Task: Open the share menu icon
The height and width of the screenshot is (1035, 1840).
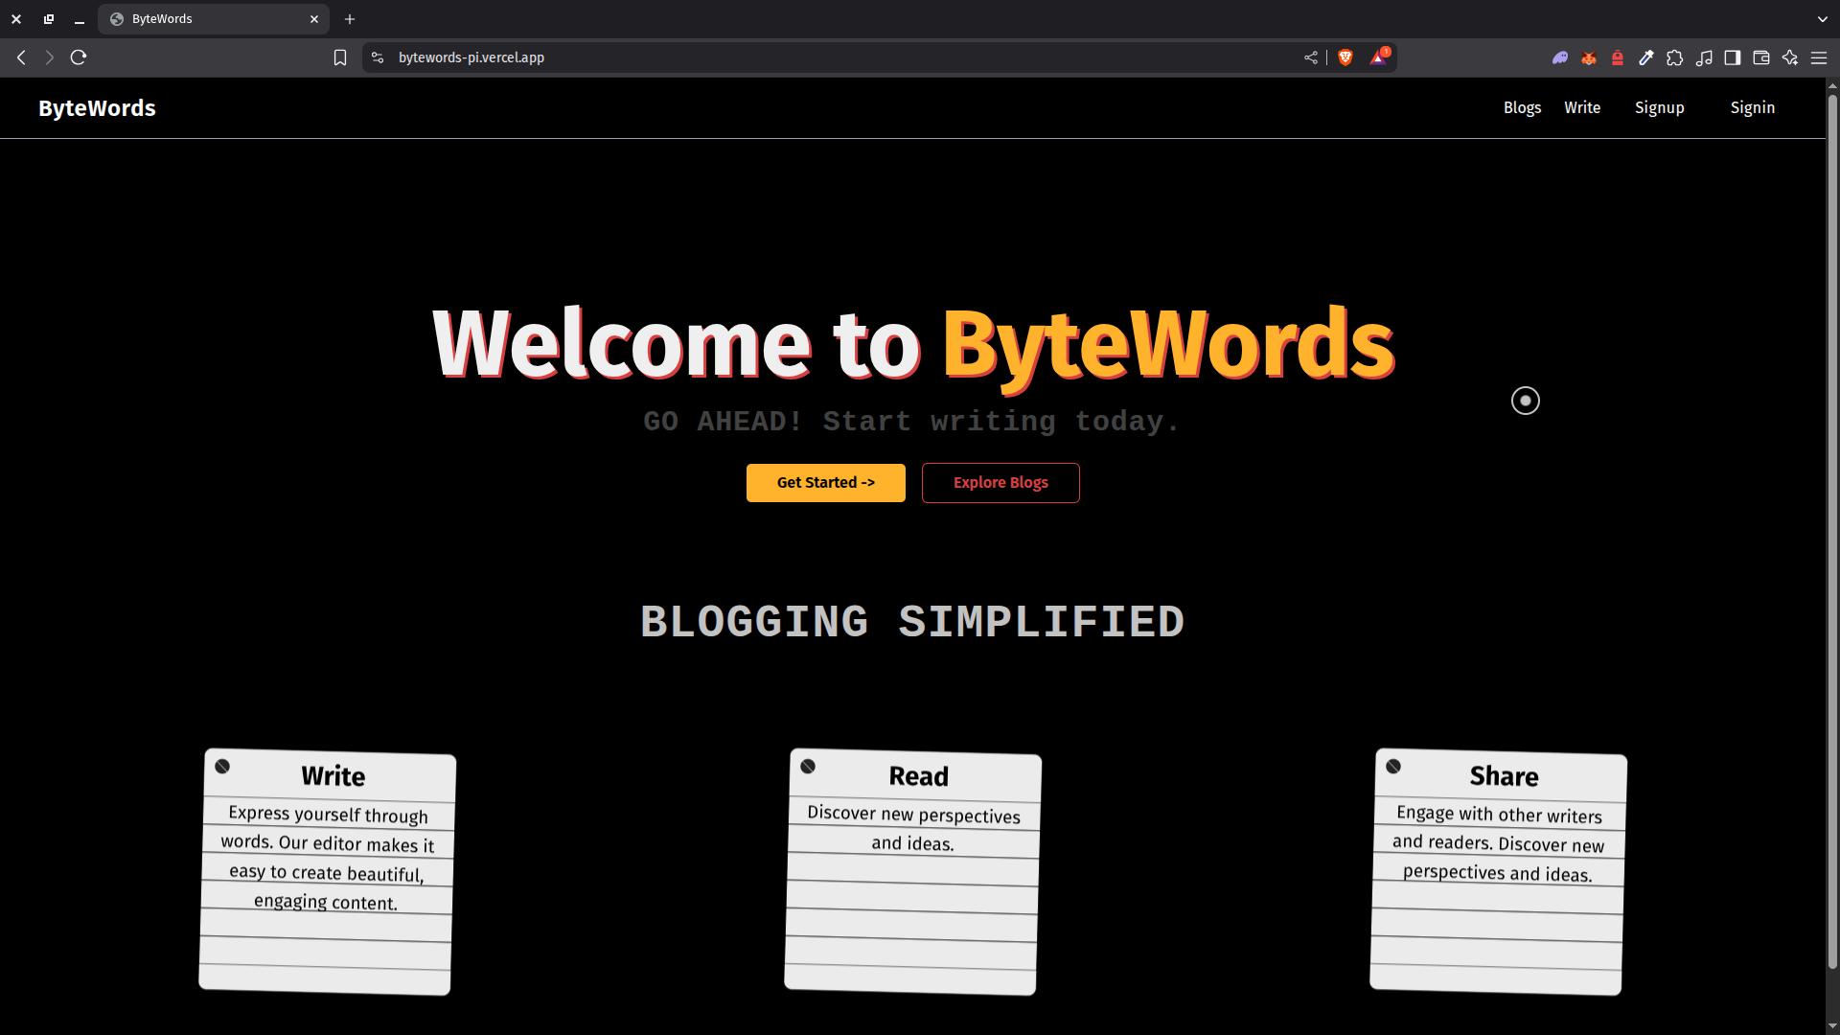Action: click(x=1310, y=57)
